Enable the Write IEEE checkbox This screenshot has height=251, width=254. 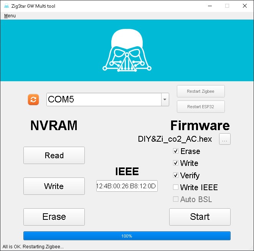[176, 187]
